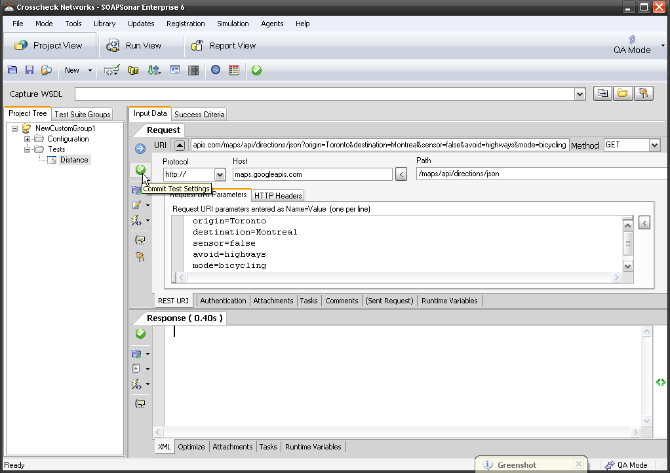670x473 pixels.
Task: Click the arrow button right of parameters box
Action: click(644, 222)
